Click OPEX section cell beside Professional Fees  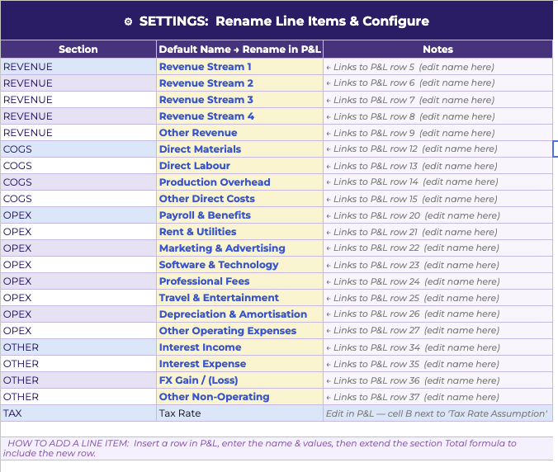click(x=78, y=281)
